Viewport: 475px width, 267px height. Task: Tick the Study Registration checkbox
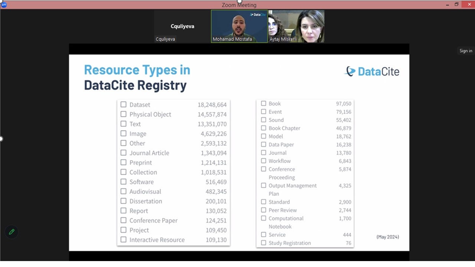click(263, 243)
